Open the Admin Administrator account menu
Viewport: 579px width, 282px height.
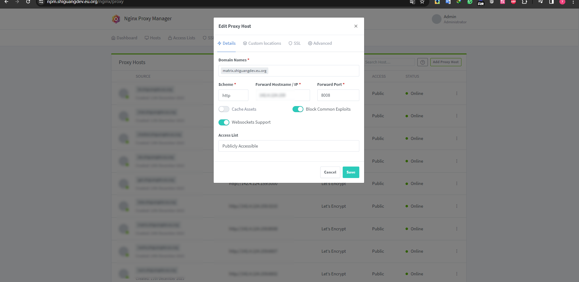449,19
